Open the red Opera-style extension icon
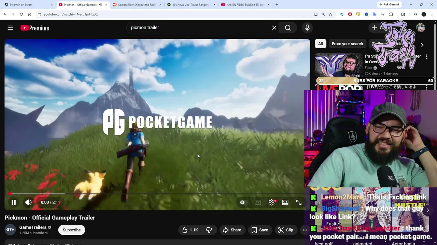This screenshot has width=437, height=245. click(350, 14)
